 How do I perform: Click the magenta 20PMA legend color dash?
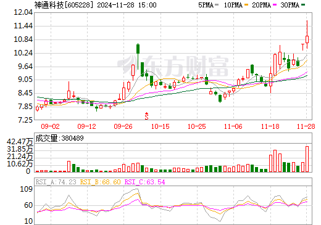point(275,4)
